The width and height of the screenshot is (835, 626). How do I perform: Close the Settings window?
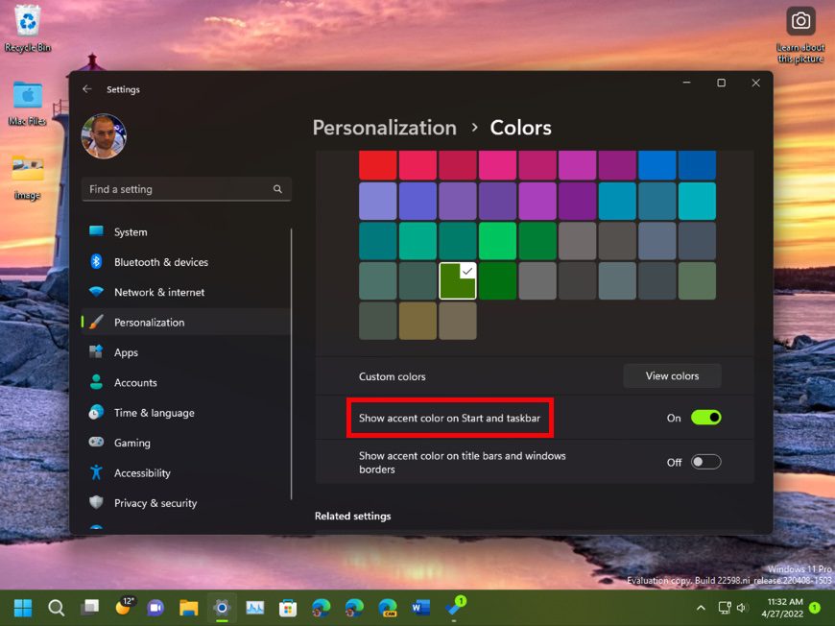(755, 83)
